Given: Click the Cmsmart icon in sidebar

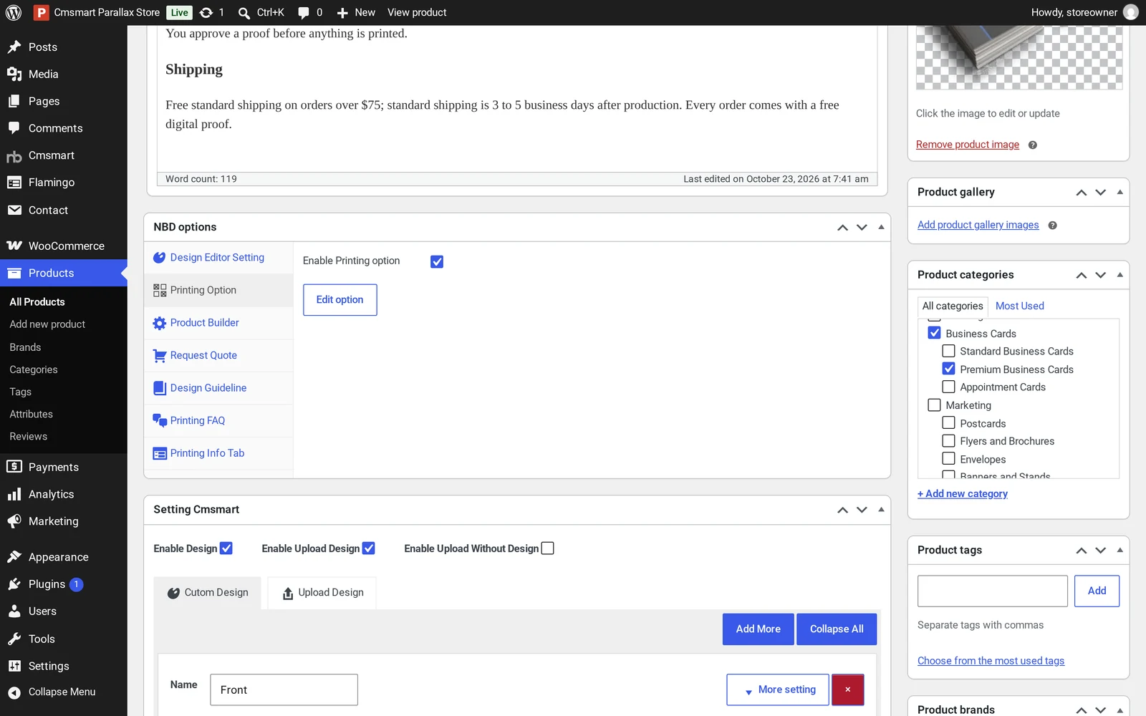Looking at the screenshot, I should 14,155.
